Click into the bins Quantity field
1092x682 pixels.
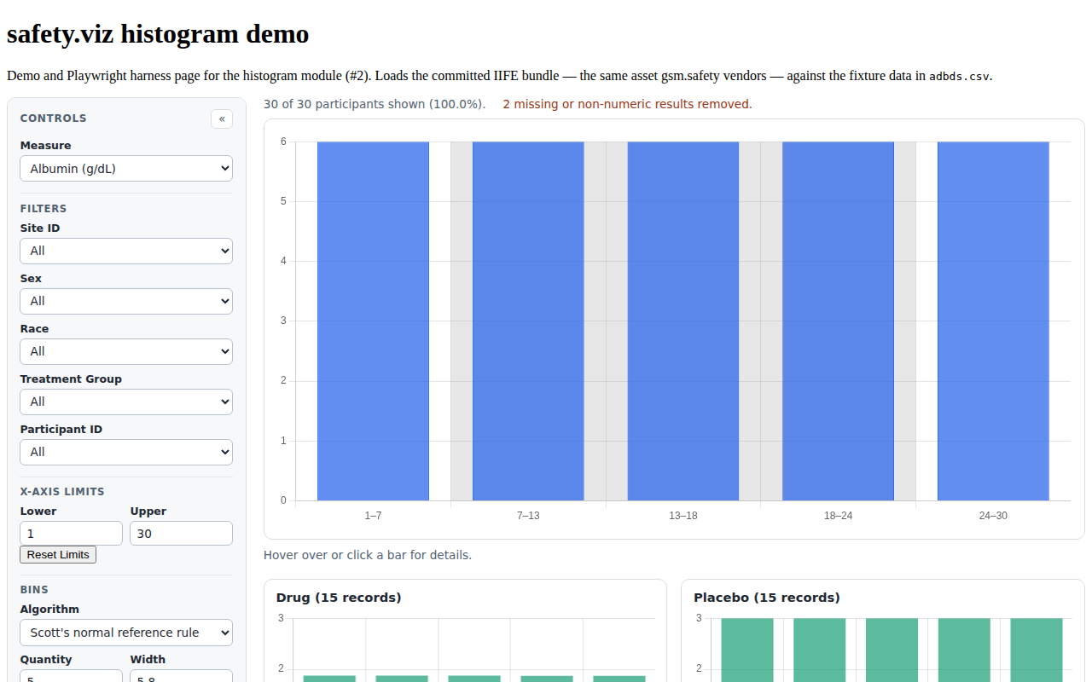tap(72, 676)
